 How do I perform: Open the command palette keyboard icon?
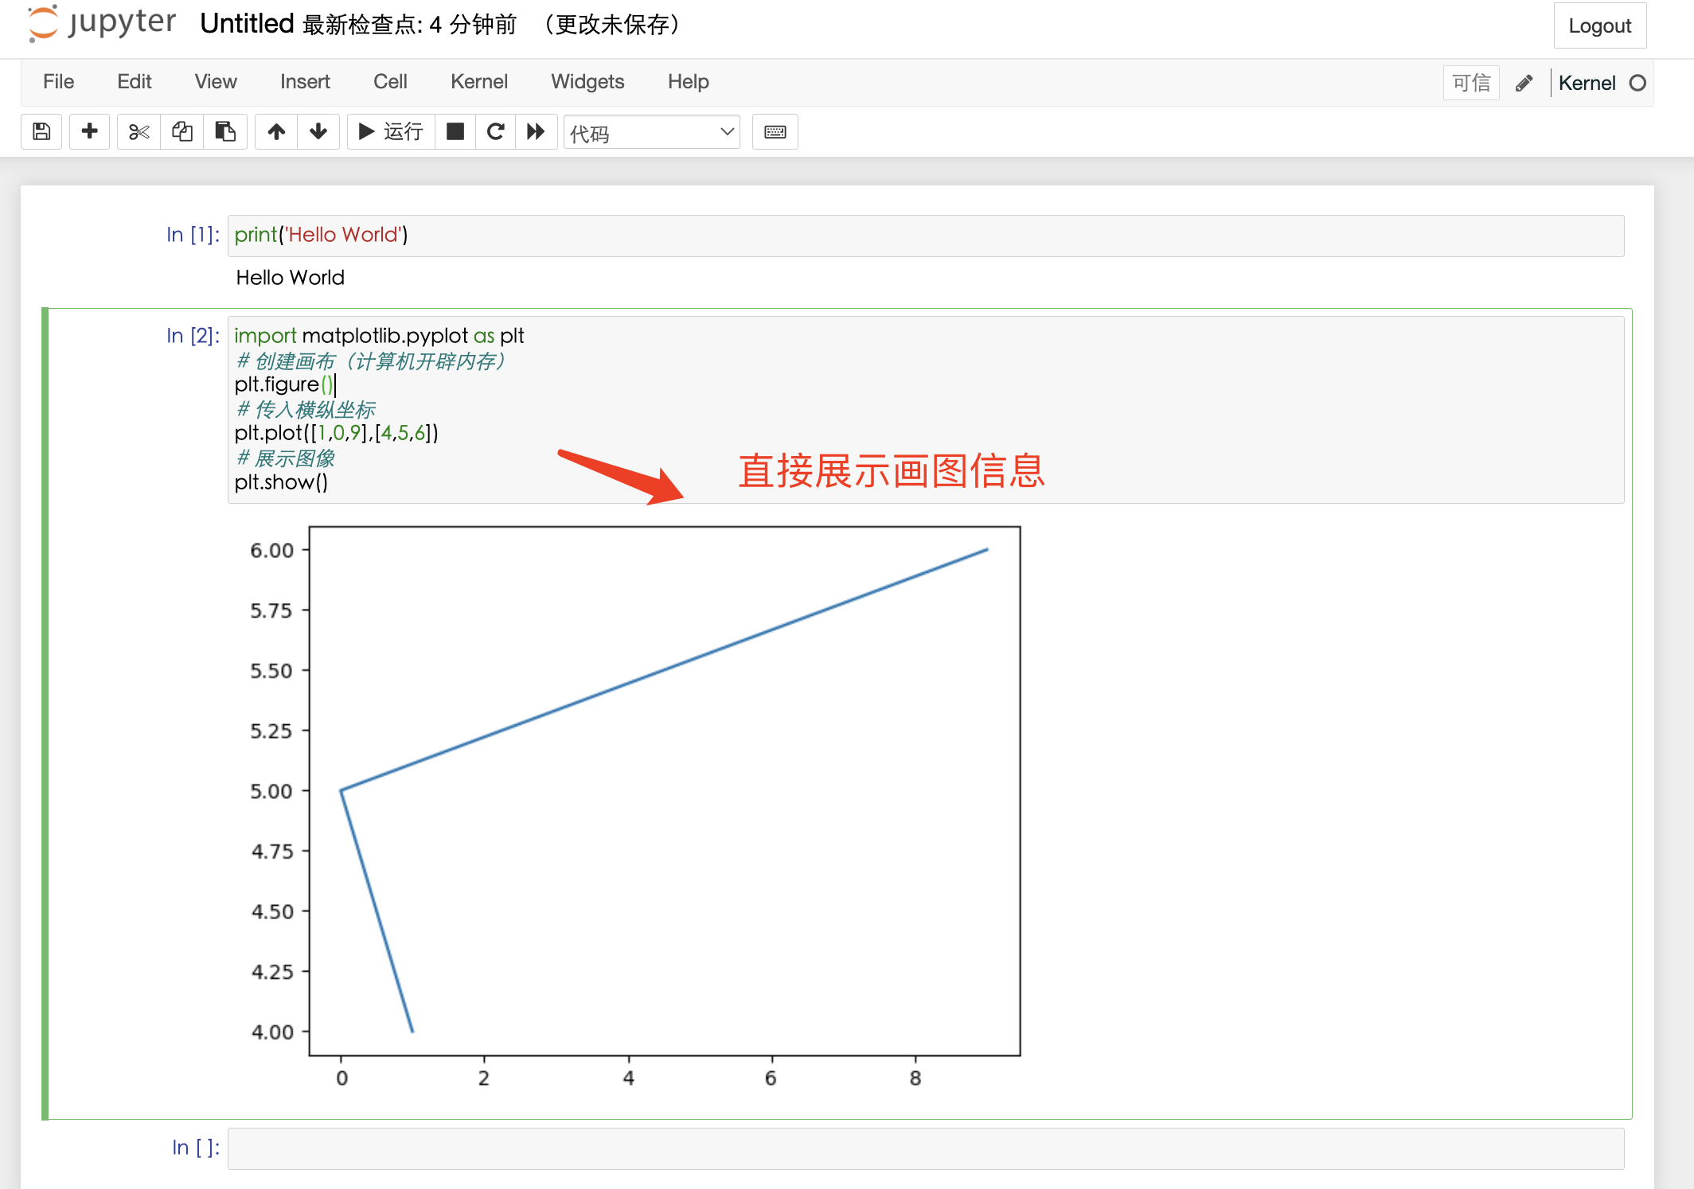pyautogui.click(x=775, y=131)
